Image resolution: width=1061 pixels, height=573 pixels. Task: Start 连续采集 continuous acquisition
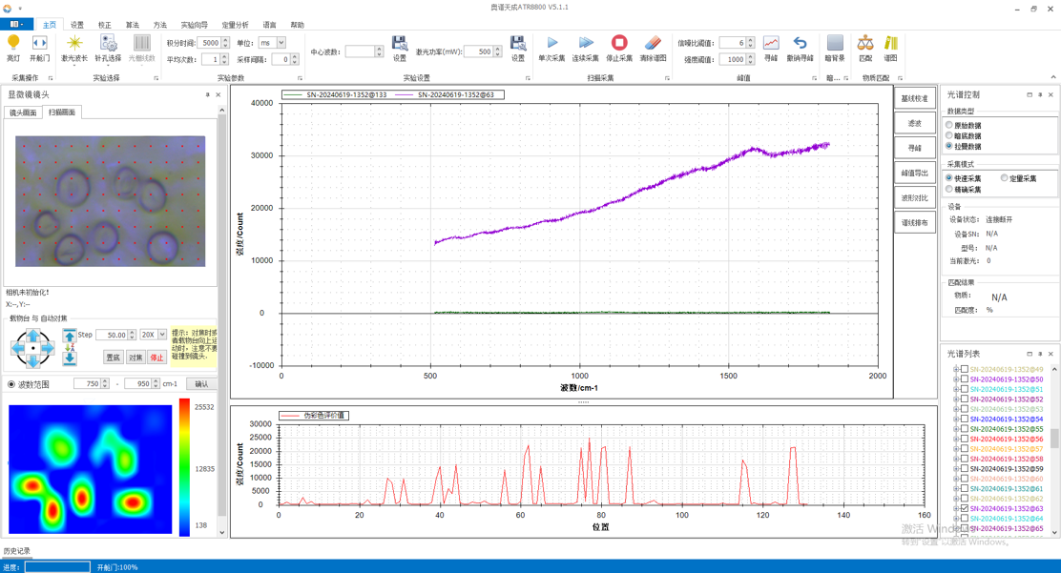tap(586, 44)
